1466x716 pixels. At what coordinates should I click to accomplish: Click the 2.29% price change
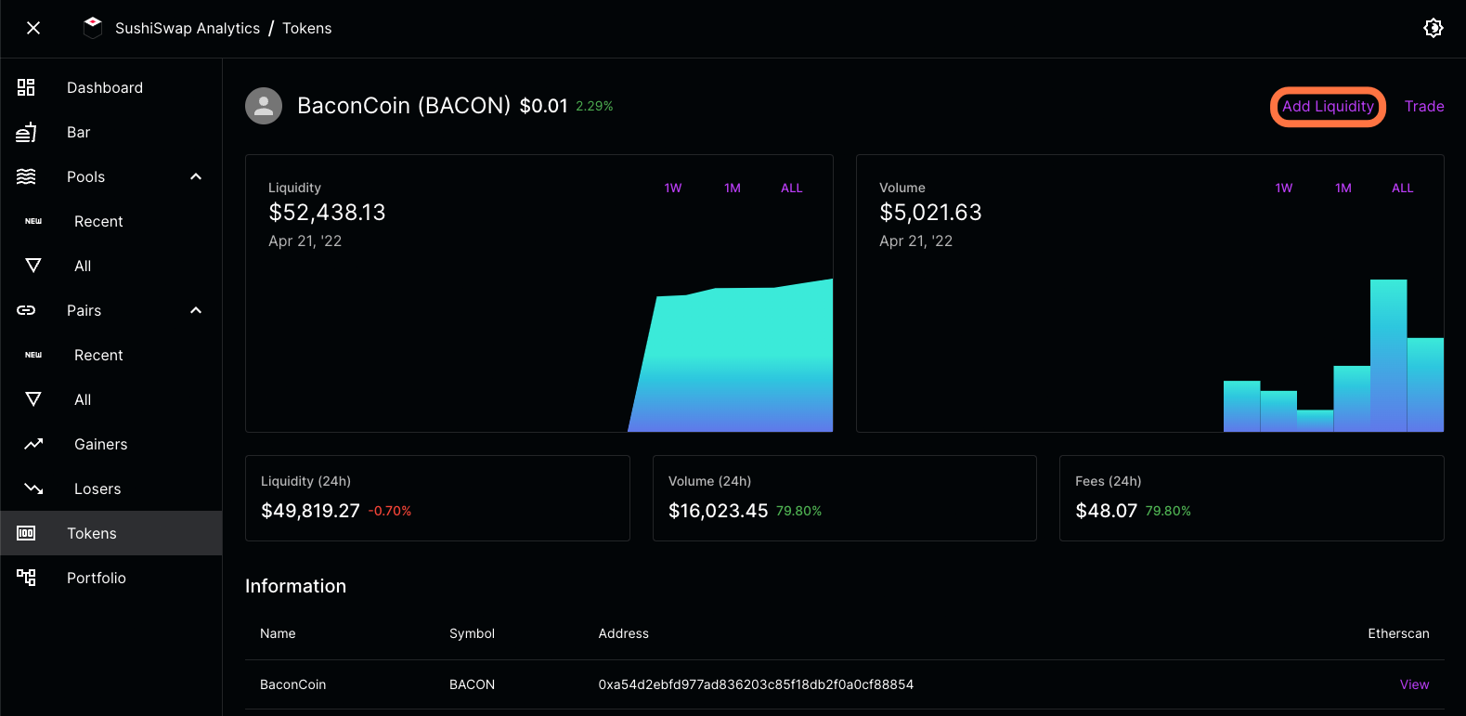594,106
